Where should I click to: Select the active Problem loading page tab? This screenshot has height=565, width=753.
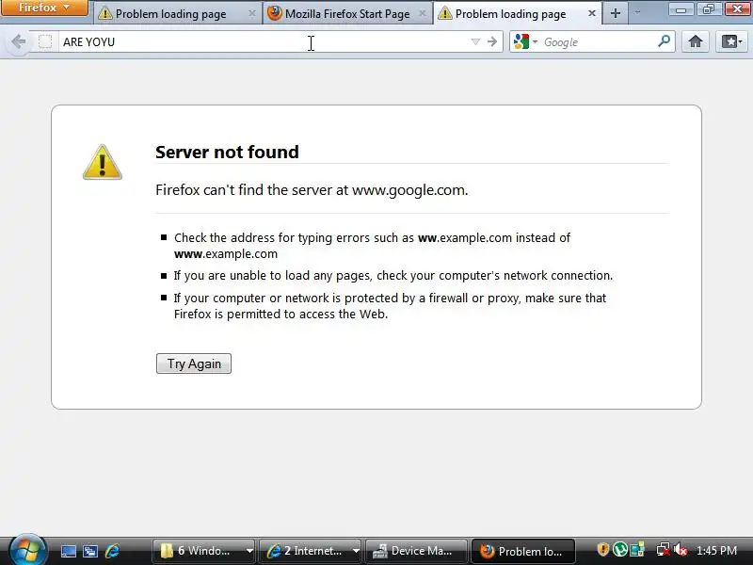click(518, 13)
